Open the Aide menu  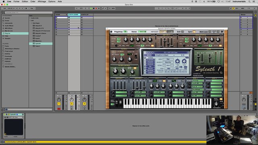(x=60, y=2)
